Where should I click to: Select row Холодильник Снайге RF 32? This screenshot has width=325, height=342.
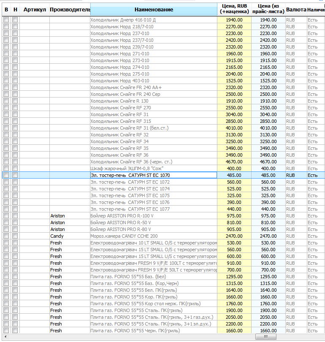[x=163, y=135]
